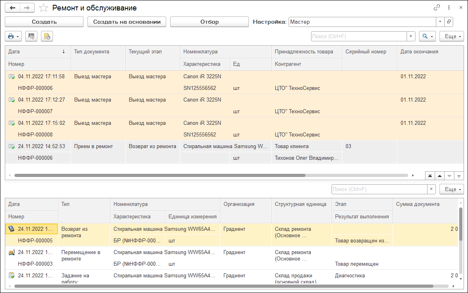468x293 pixels.
Task: Open upper Еще menu
Action: (x=452, y=37)
